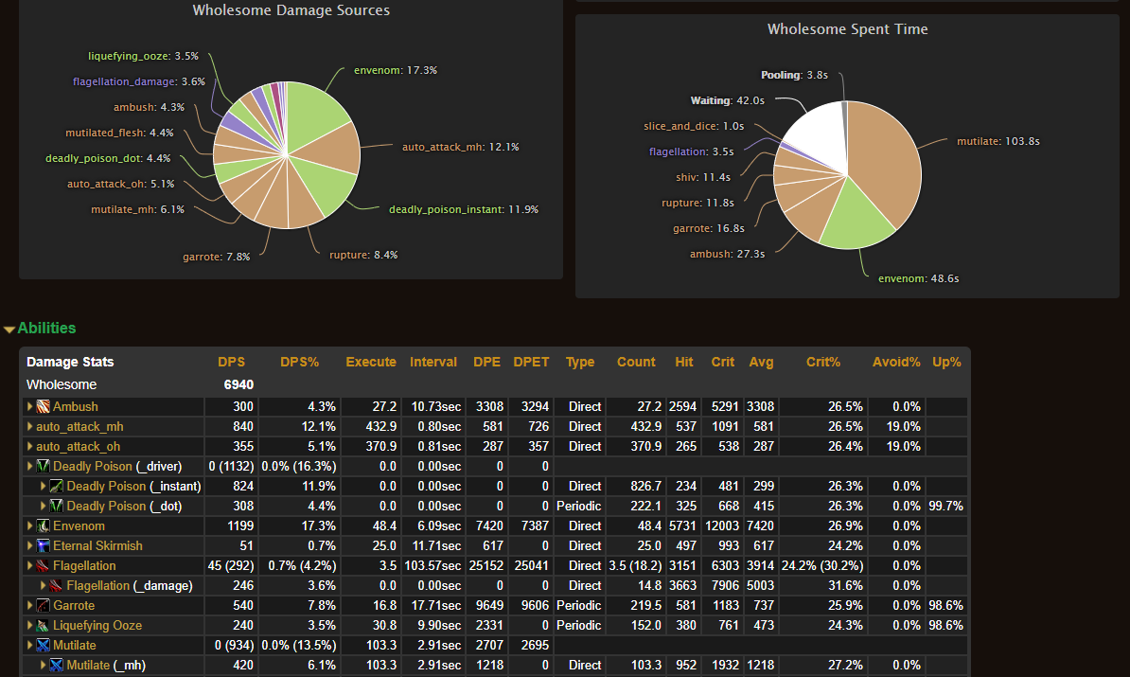This screenshot has height=677, width=1130.
Task: Expand the Flagellation (_damage) row
Action: 44,585
